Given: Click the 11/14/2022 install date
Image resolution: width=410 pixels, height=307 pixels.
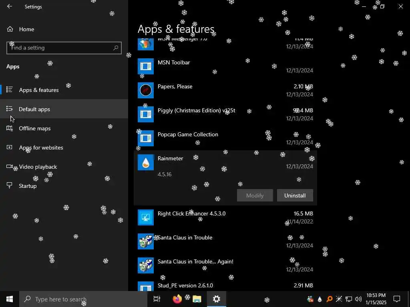Looking at the screenshot, I should [299, 221].
